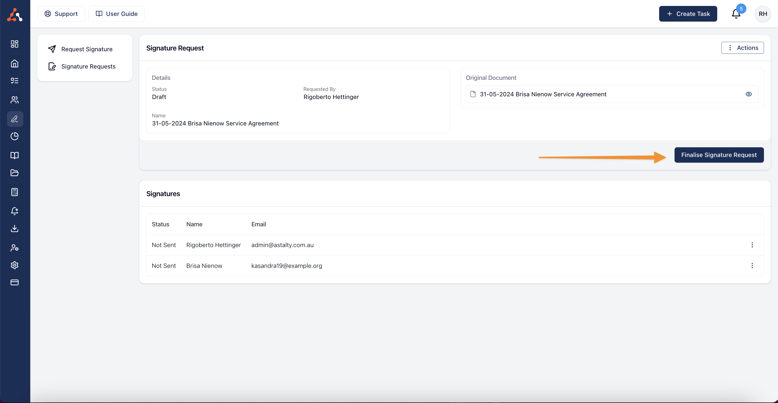Open the bell-plus reminders icon in the sidebar
Image resolution: width=778 pixels, height=403 pixels.
(15, 211)
